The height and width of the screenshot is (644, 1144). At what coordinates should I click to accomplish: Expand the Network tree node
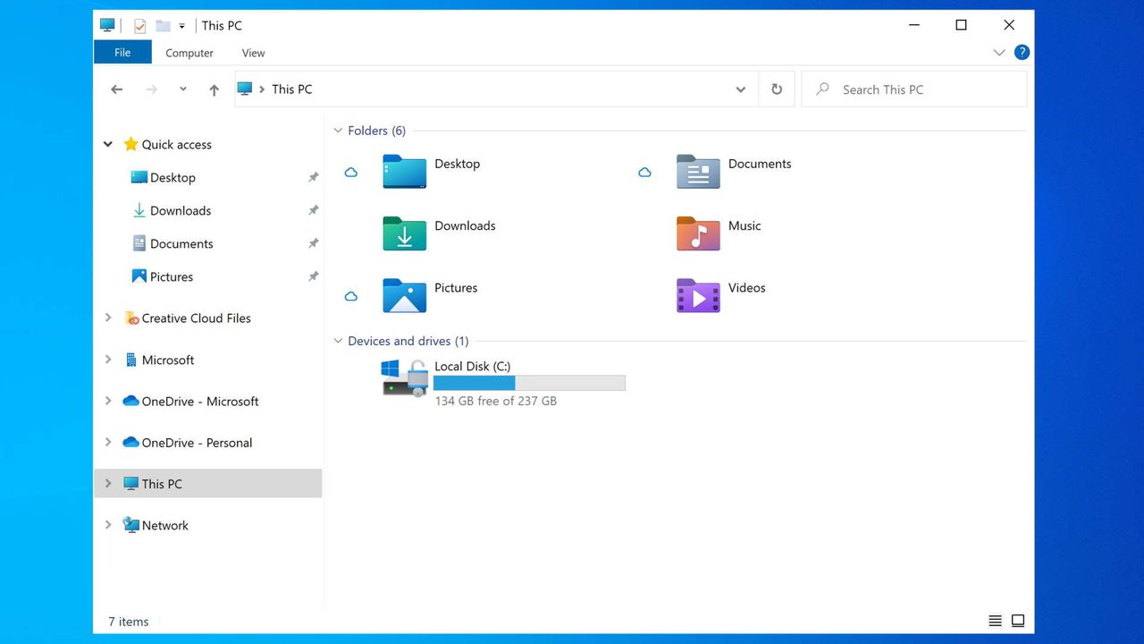pos(108,525)
